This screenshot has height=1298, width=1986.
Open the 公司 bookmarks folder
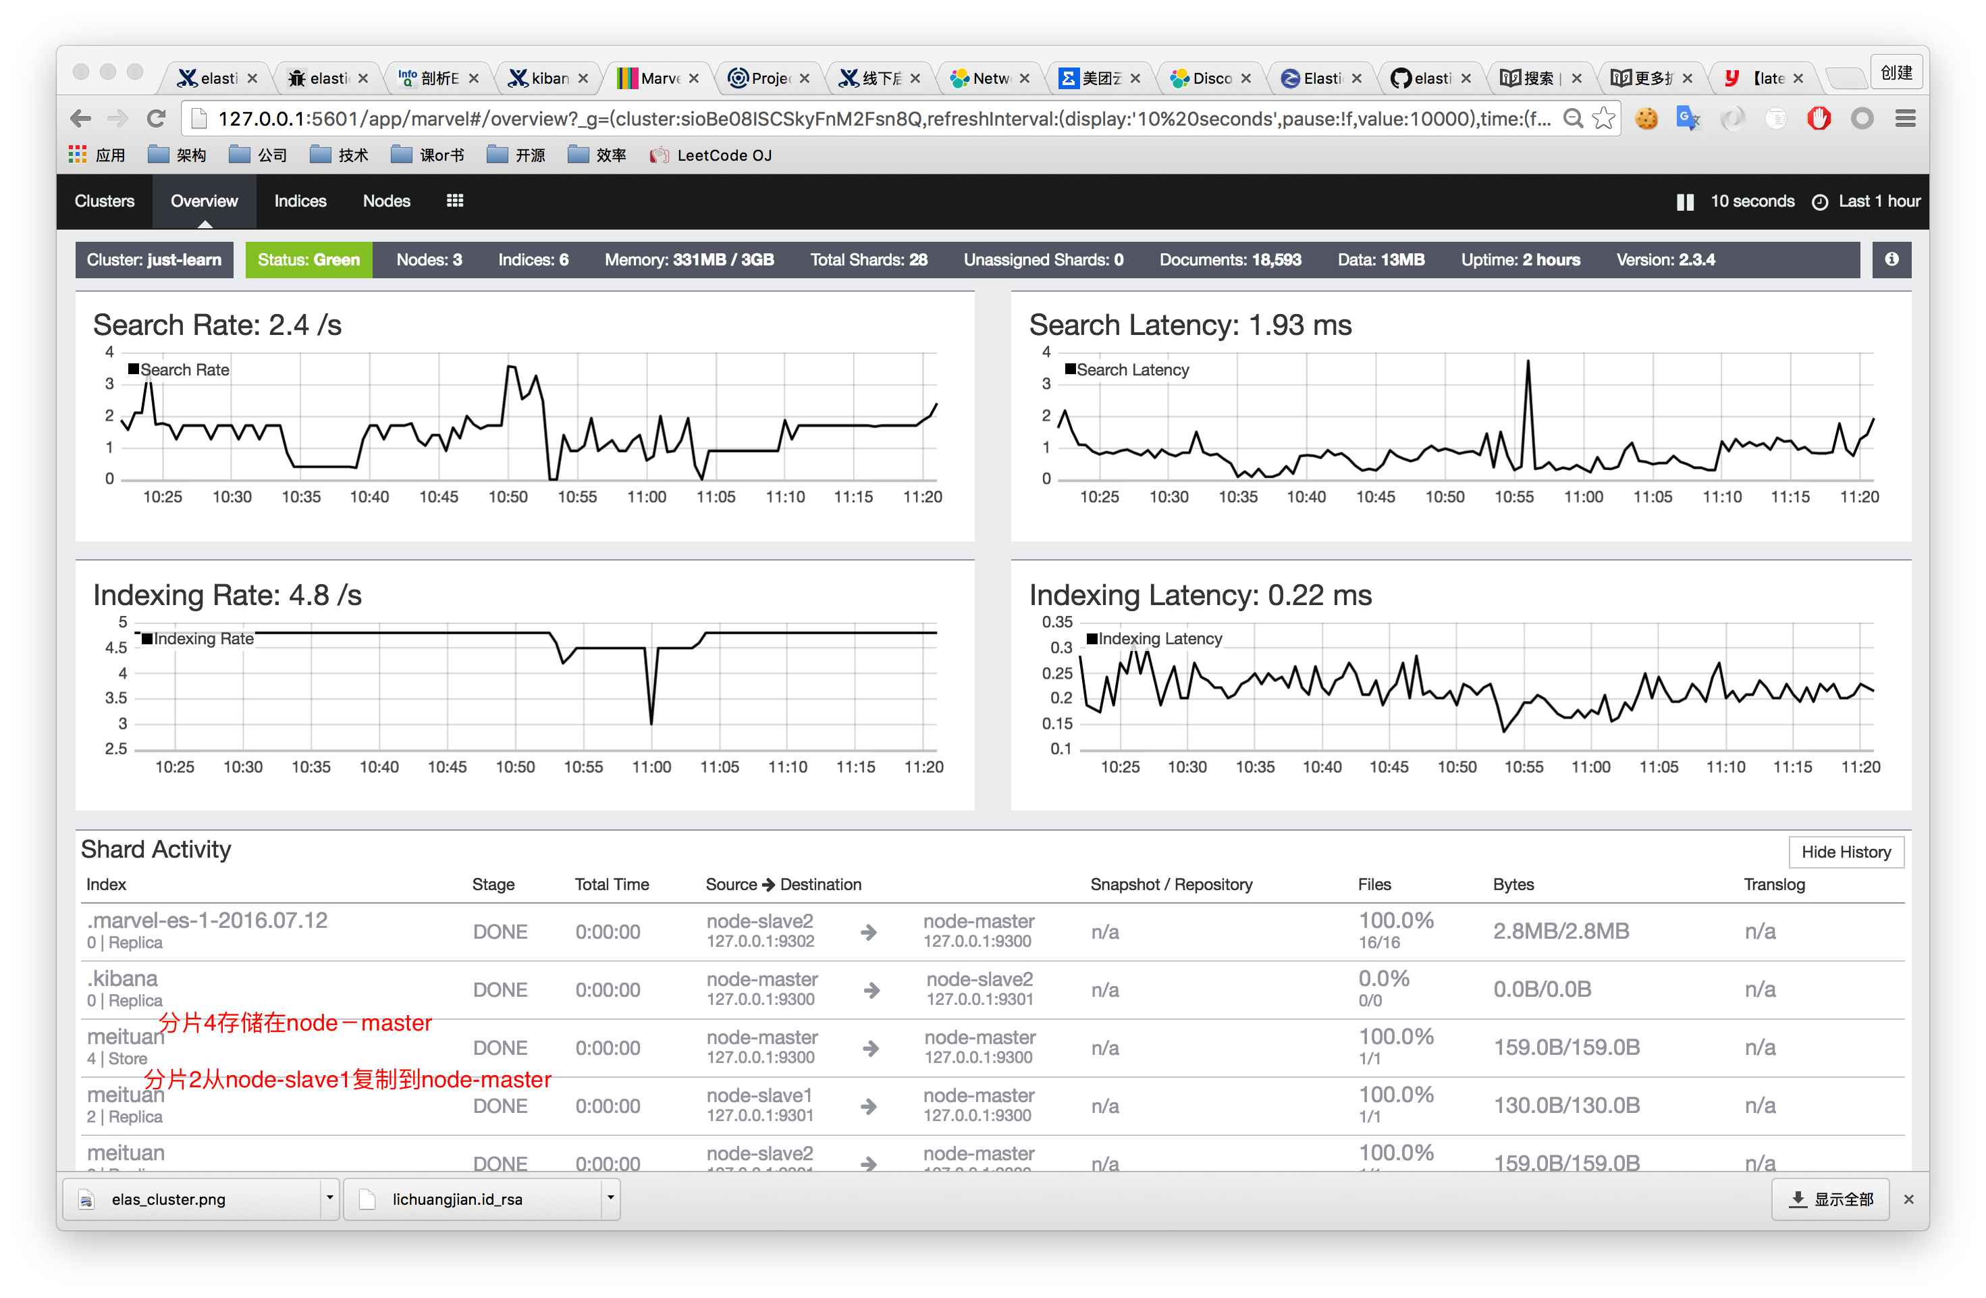point(258,155)
